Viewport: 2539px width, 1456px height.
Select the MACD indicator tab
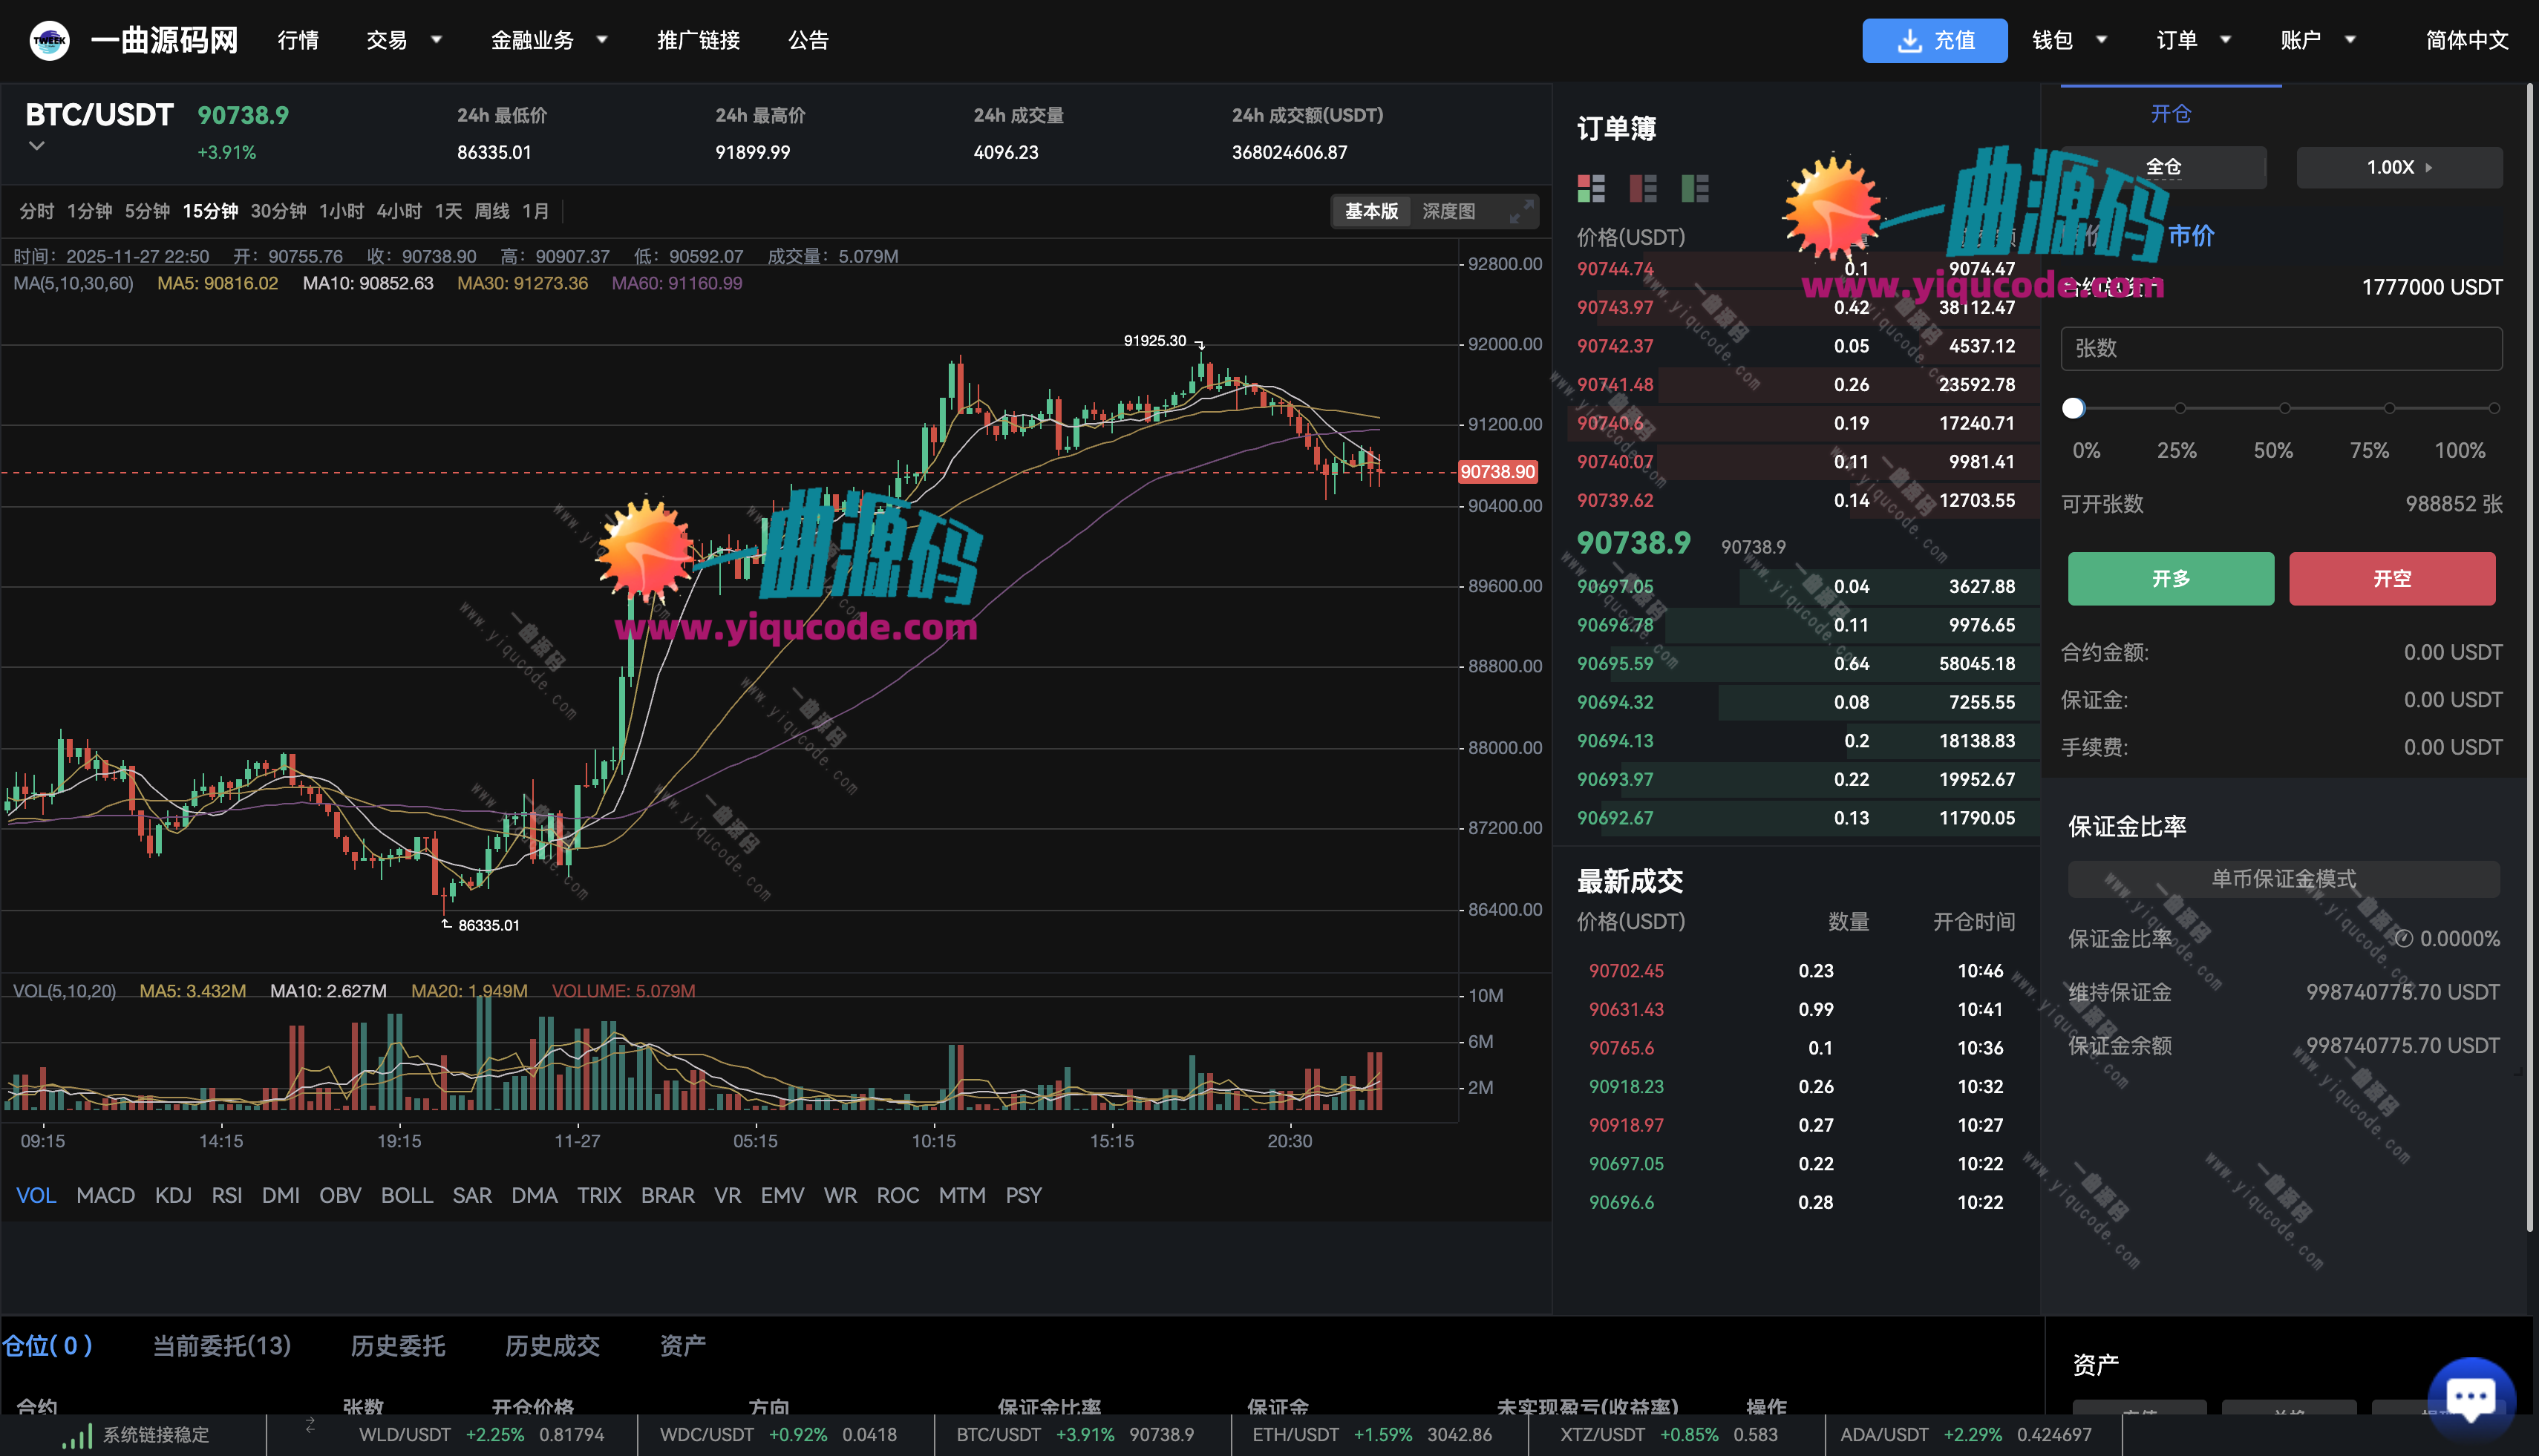[x=105, y=1195]
